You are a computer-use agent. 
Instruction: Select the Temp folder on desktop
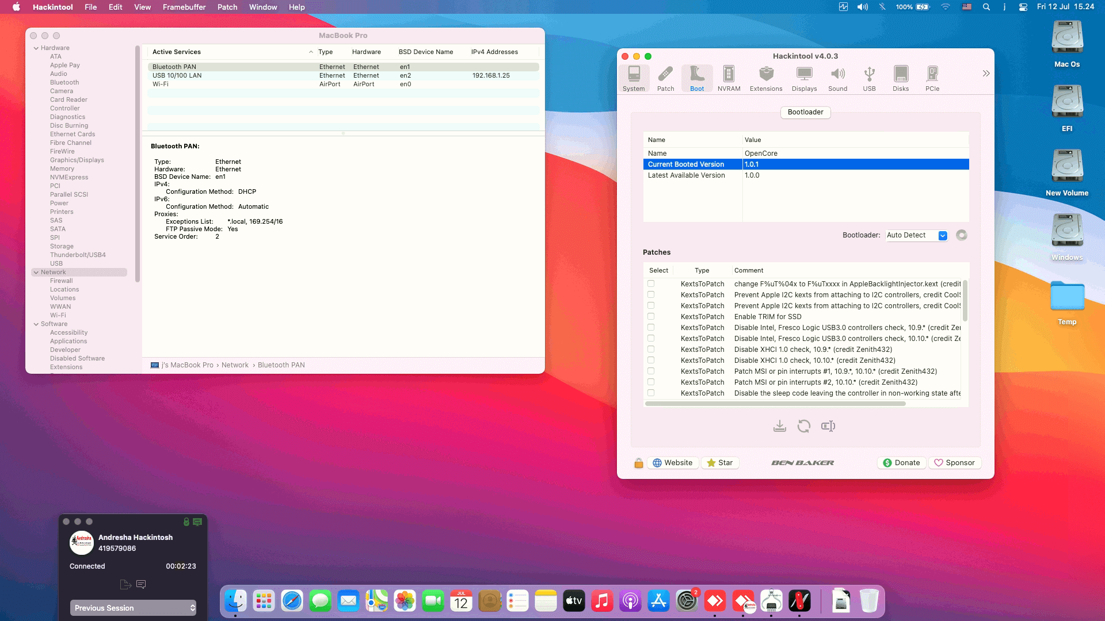(x=1067, y=303)
